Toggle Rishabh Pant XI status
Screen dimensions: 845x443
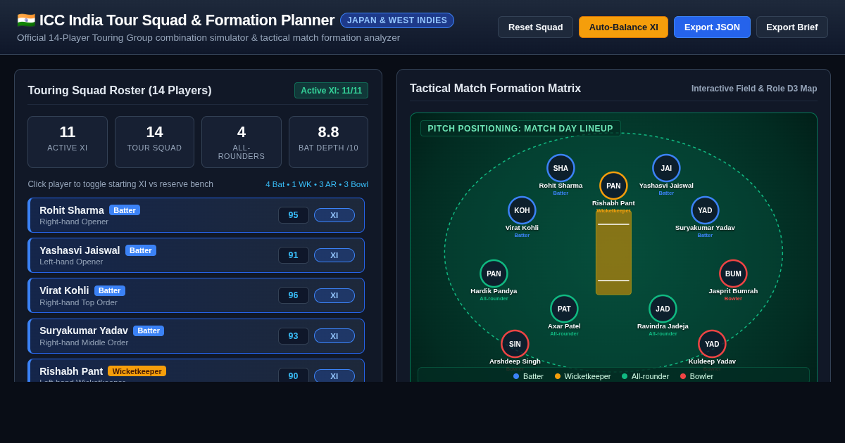[x=334, y=375]
